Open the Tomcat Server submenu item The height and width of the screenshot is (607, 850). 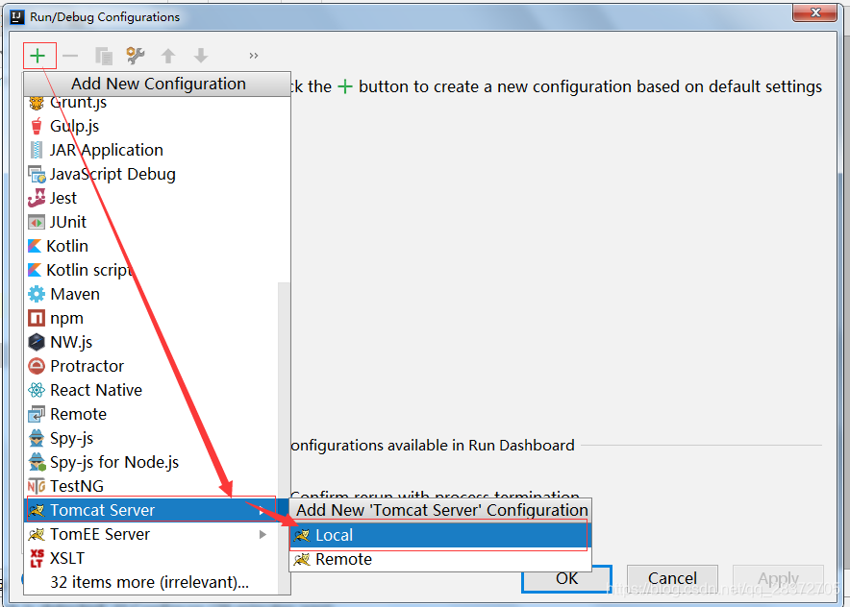pyautogui.click(x=152, y=510)
